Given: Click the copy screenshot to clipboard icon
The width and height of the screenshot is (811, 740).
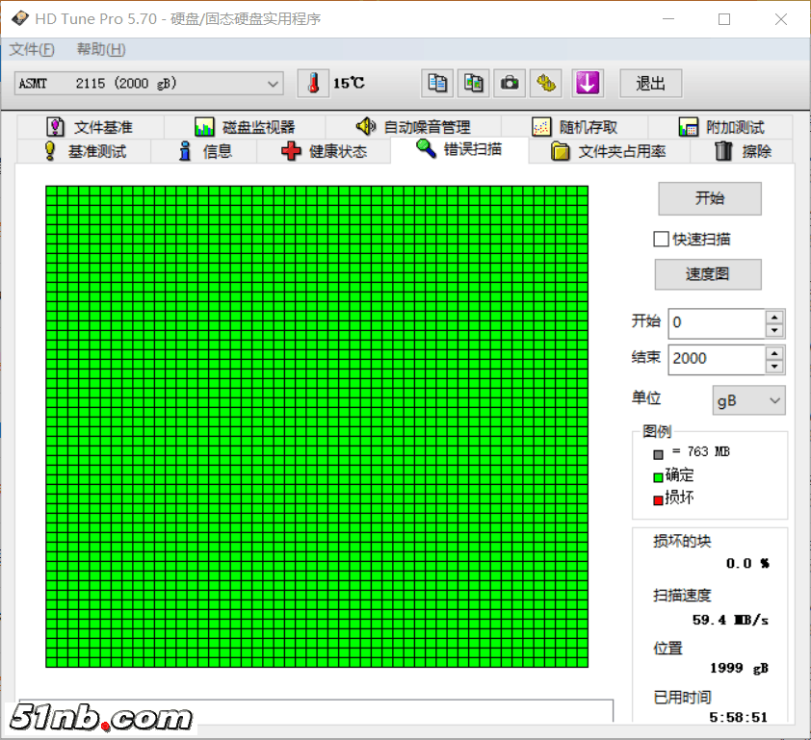Looking at the screenshot, I should click(x=473, y=84).
